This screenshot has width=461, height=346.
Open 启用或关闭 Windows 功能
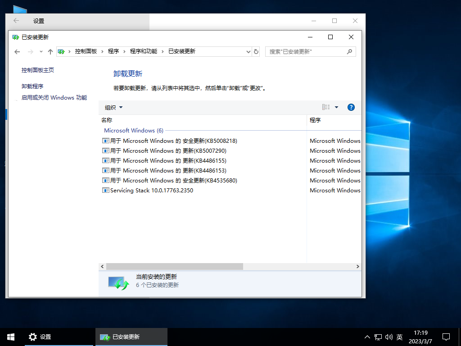point(54,97)
